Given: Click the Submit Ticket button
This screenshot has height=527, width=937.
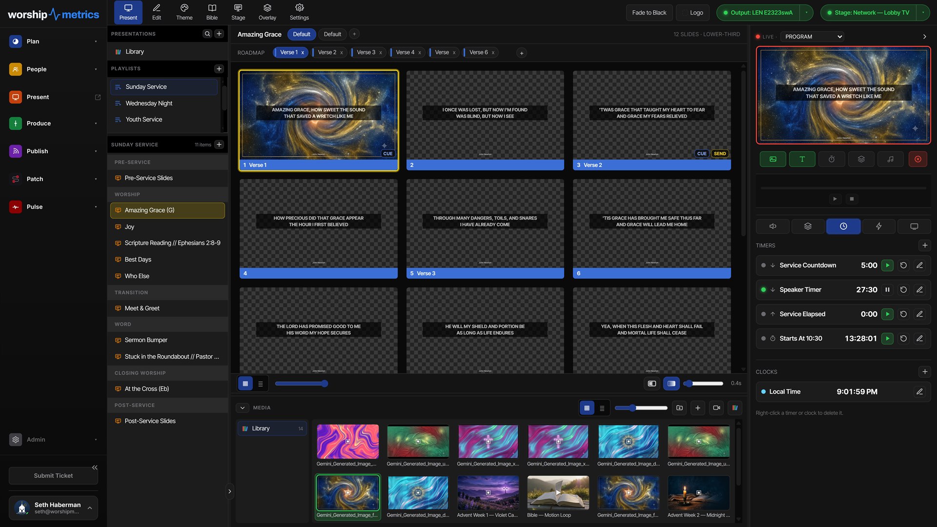Looking at the screenshot, I should pyautogui.click(x=53, y=476).
